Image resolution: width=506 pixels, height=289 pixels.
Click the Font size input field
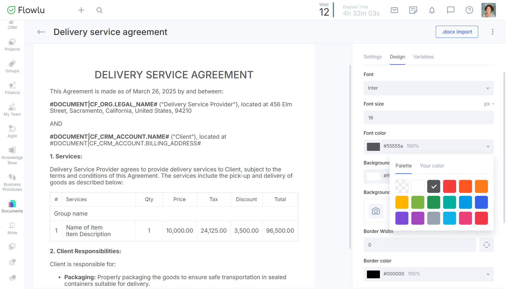coord(429,118)
